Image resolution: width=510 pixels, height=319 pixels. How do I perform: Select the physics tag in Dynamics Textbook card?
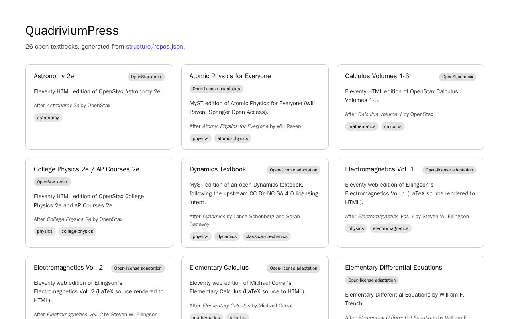pos(200,237)
